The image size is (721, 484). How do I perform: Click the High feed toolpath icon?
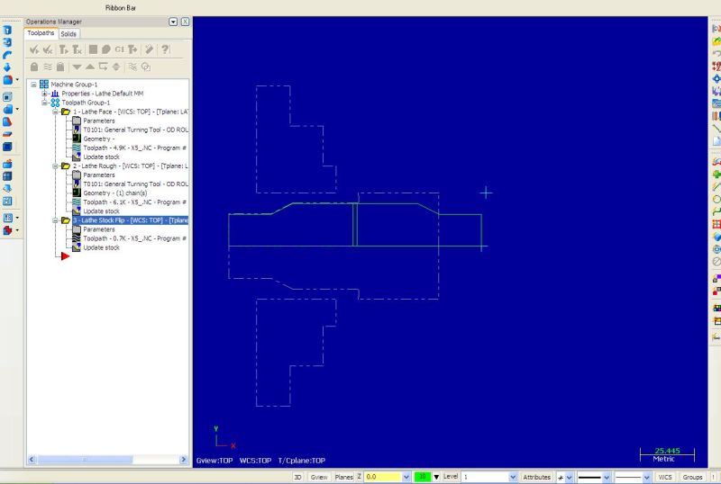132,49
